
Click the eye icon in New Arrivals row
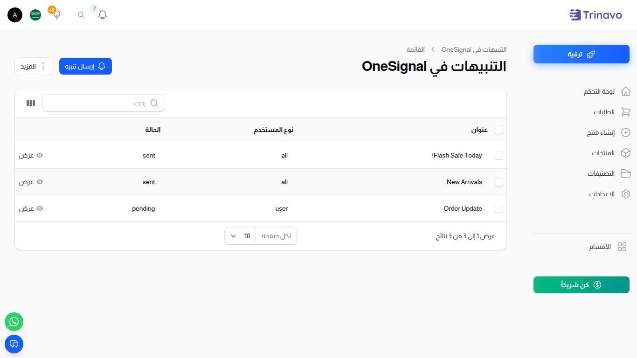(x=40, y=182)
